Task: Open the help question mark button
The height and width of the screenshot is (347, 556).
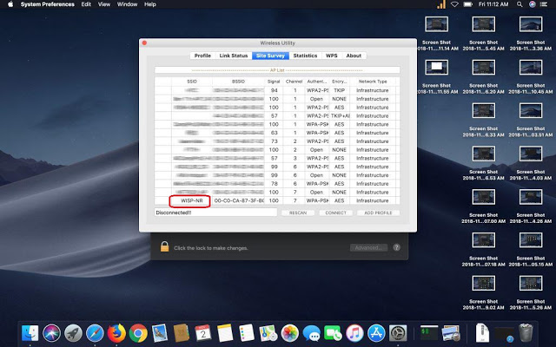Action: (x=397, y=248)
